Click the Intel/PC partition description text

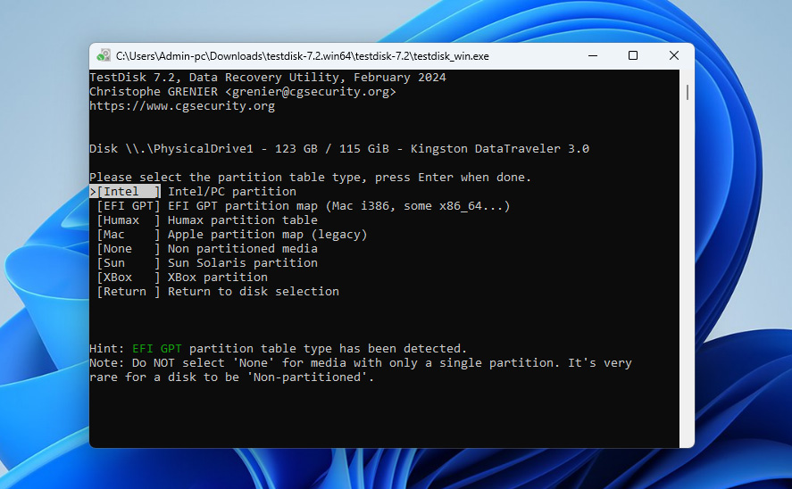232,192
